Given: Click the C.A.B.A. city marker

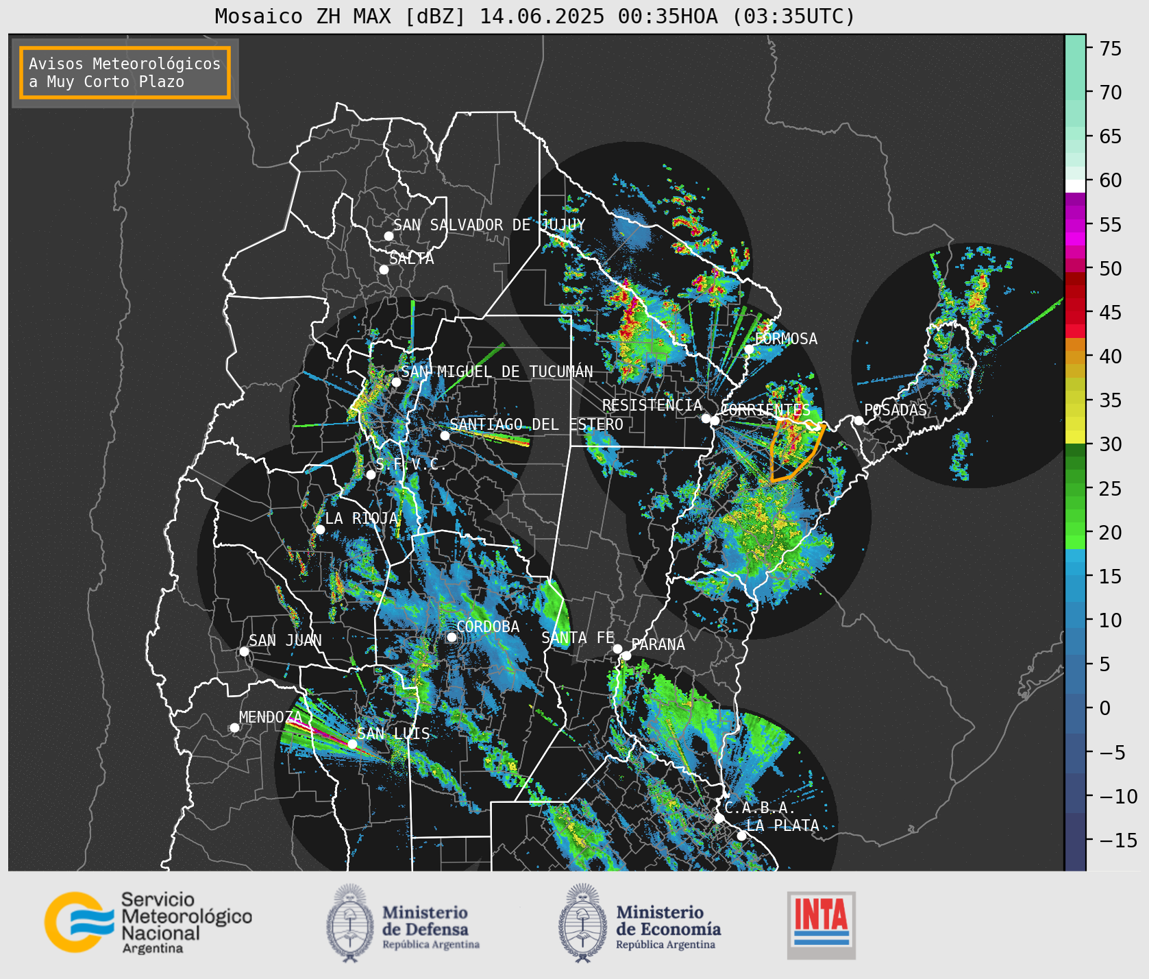Looking at the screenshot, I should [x=719, y=818].
